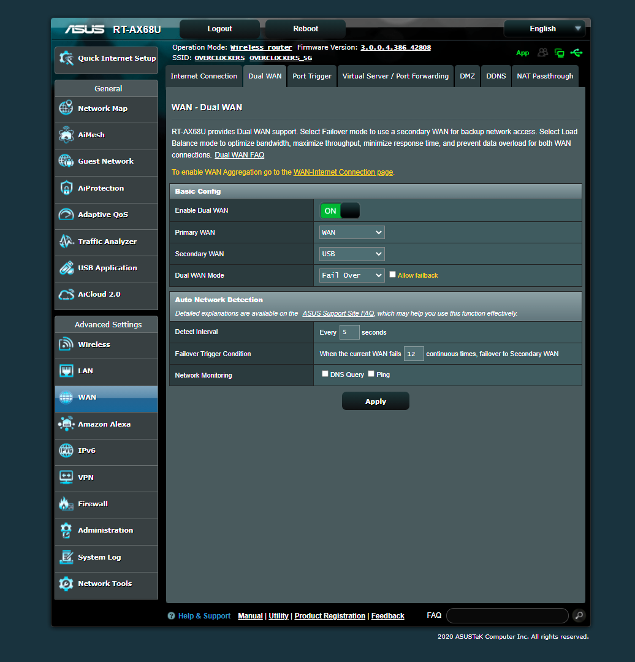Open the English language dropdown
Screen dimensions: 635x662
[x=545, y=29]
